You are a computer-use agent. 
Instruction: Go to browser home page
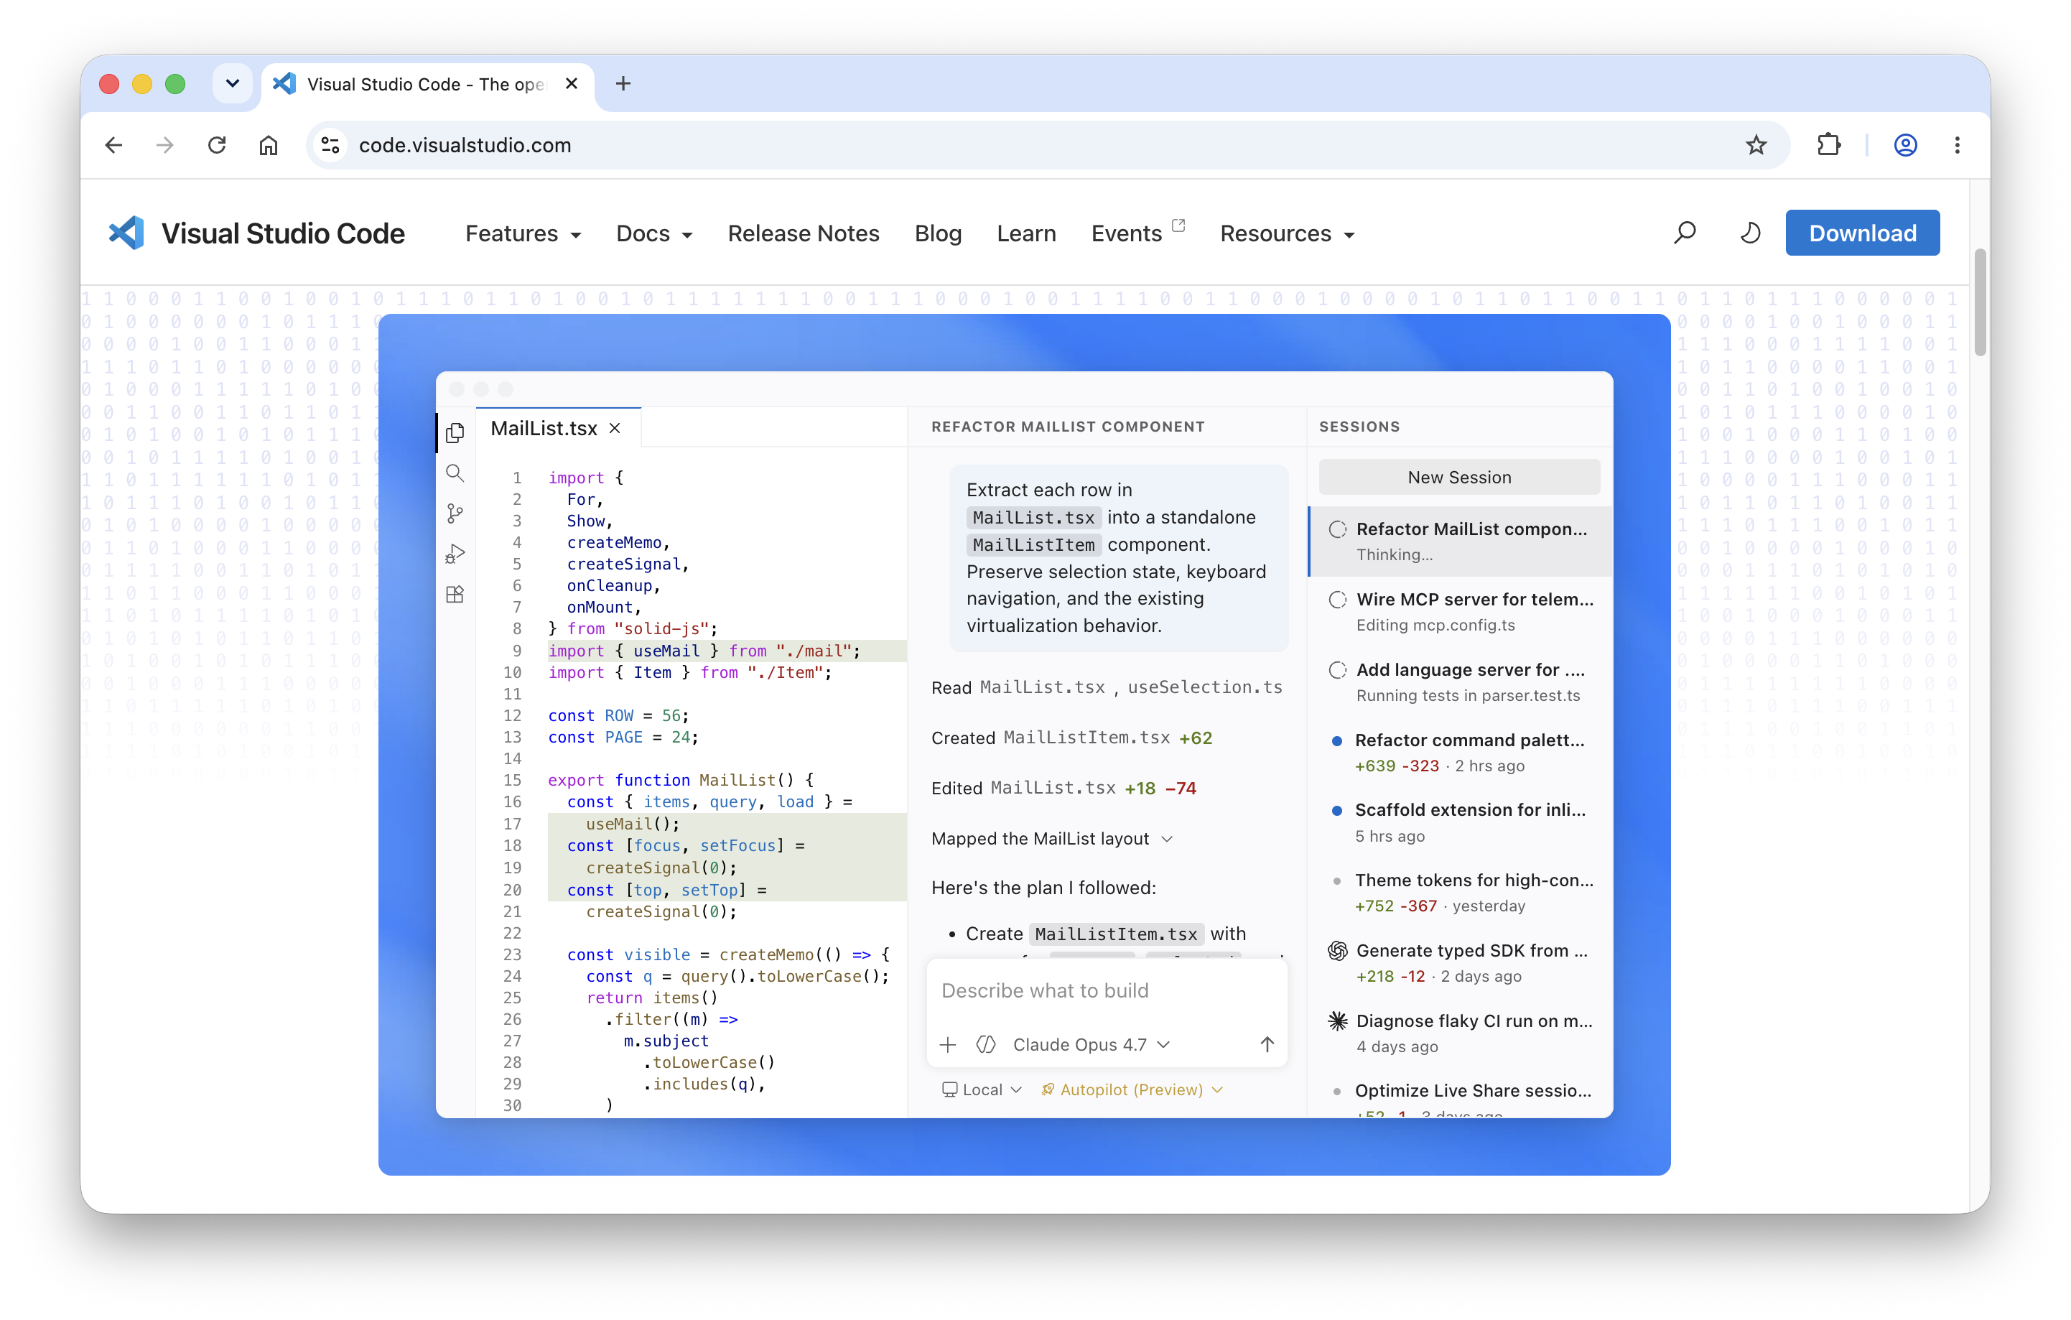click(x=269, y=144)
